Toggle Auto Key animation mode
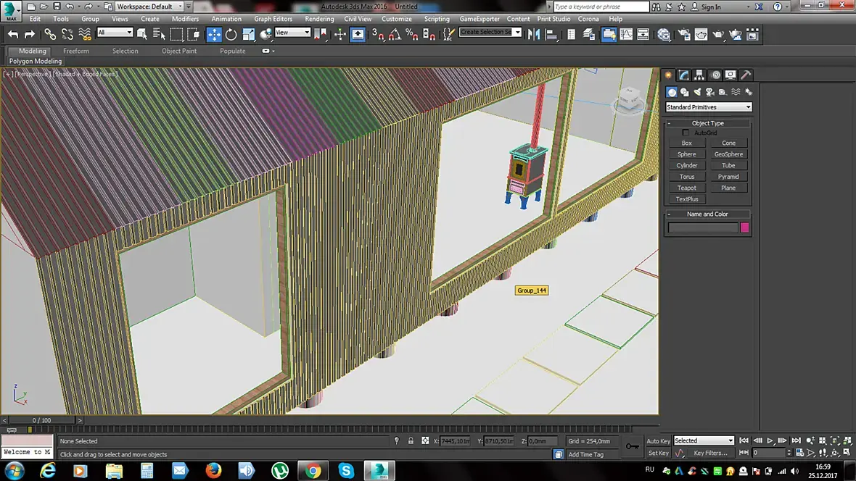The height and width of the screenshot is (481, 856). pos(658,440)
